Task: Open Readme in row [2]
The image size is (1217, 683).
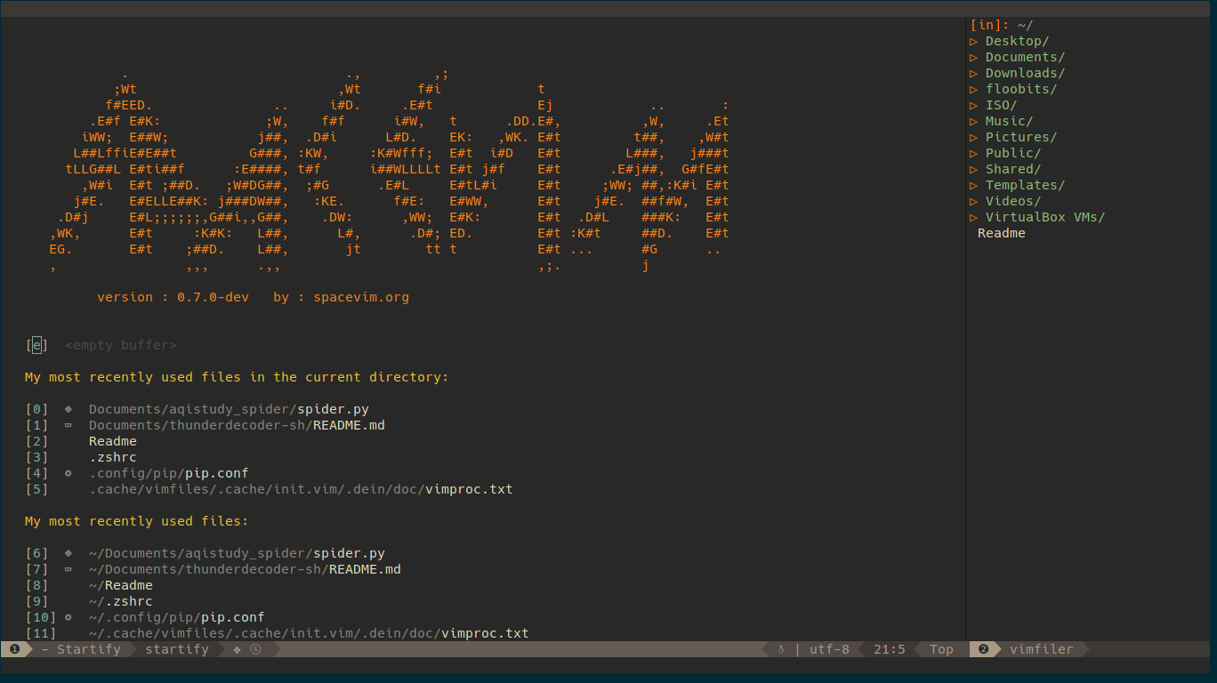Action: 113,441
